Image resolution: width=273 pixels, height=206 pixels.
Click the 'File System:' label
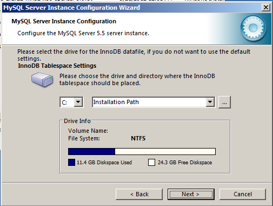[84, 138]
